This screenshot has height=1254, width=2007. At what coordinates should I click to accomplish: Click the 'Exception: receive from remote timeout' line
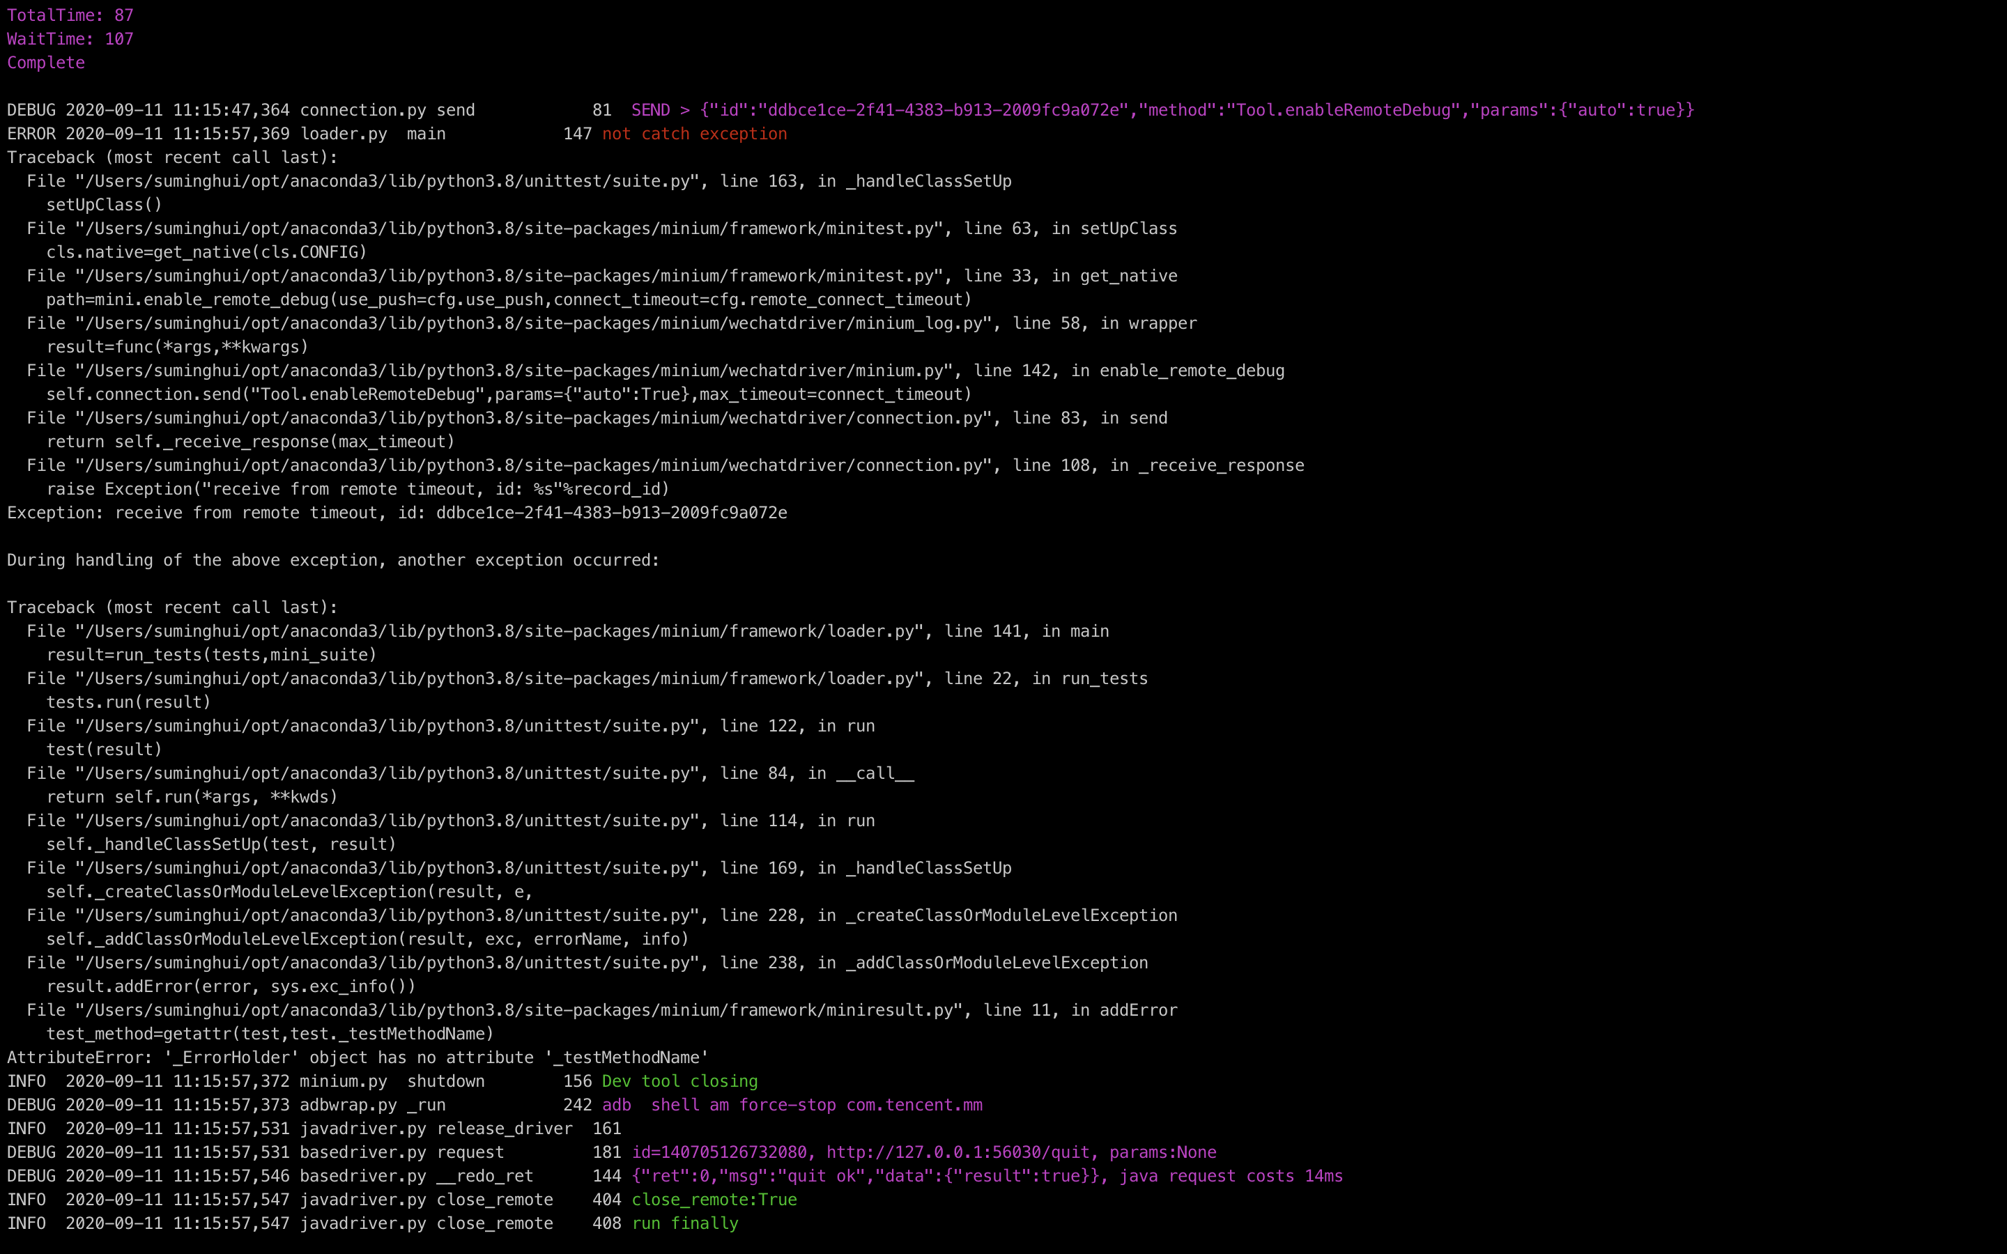pyautogui.click(x=397, y=513)
